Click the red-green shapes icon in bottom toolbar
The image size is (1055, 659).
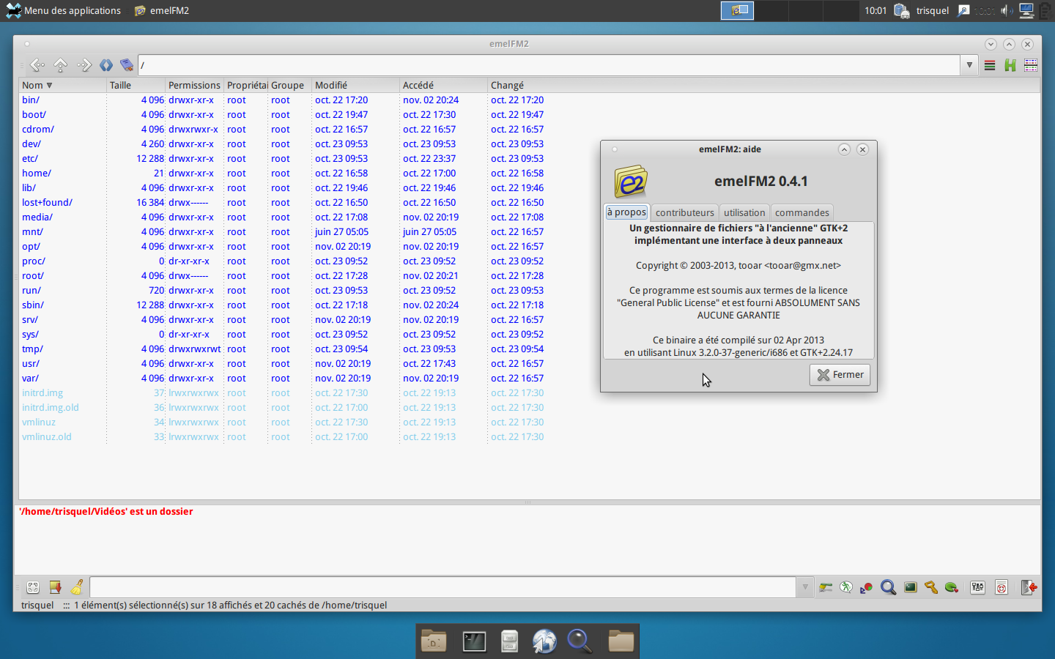click(867, 587)
